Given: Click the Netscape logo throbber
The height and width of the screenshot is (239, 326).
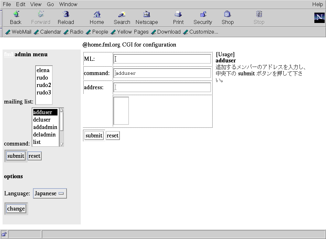Looking at the screenshot, I should (x=319, y=18).
